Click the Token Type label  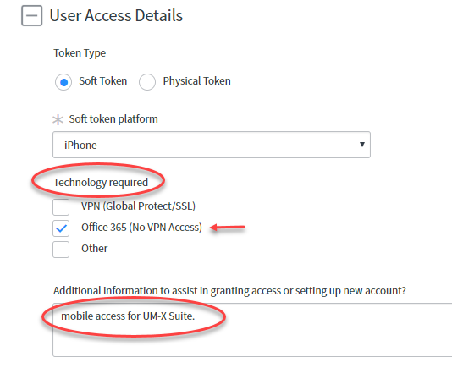point(80,53)
